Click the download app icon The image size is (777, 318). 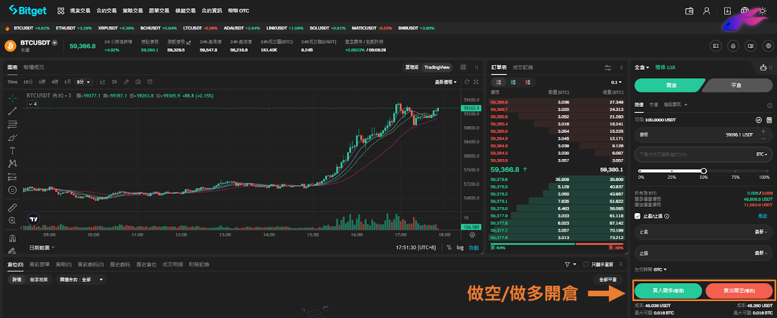click(x=728, y=11)
